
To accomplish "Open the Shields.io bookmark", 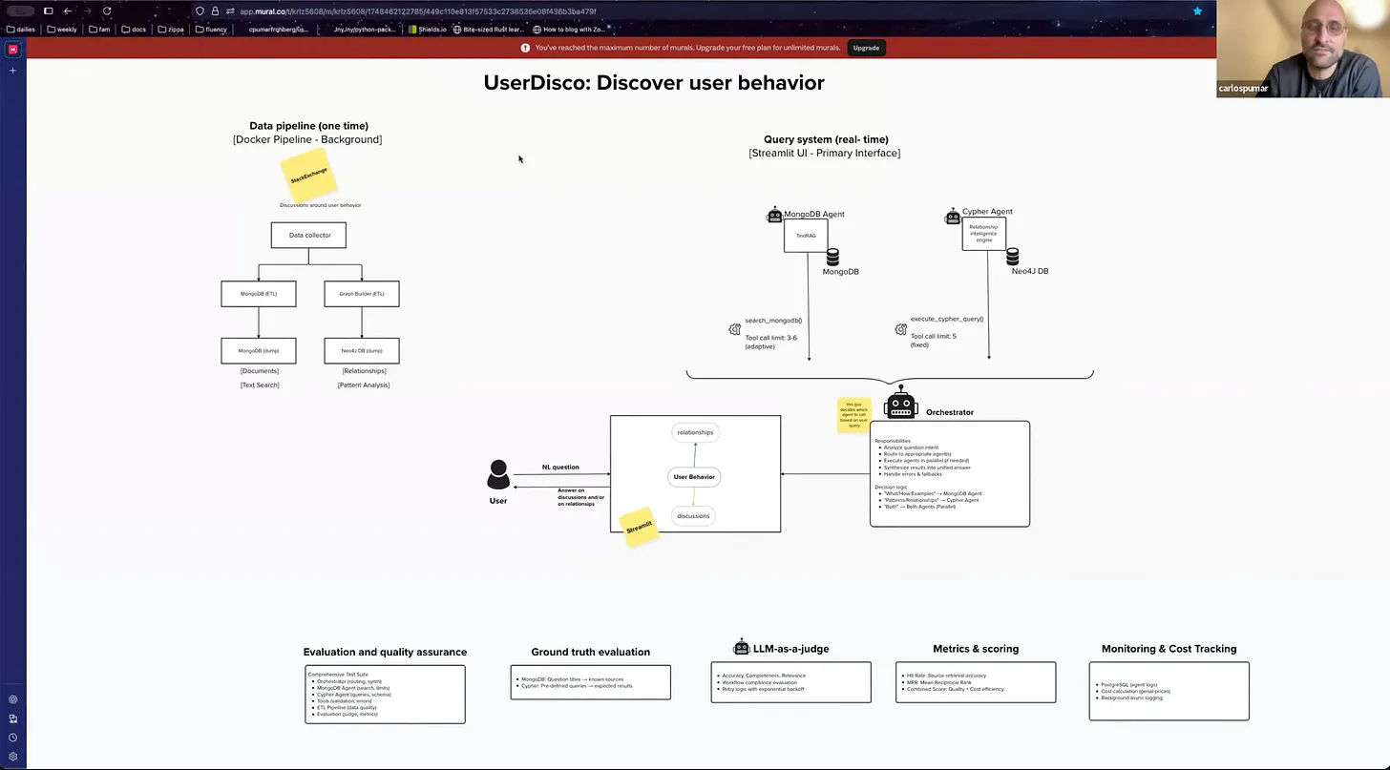I will pyautogui.click(x=429, y=29).
